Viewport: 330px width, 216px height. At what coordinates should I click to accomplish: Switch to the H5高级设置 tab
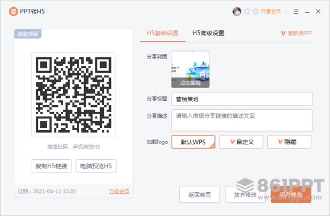point(208,33)
